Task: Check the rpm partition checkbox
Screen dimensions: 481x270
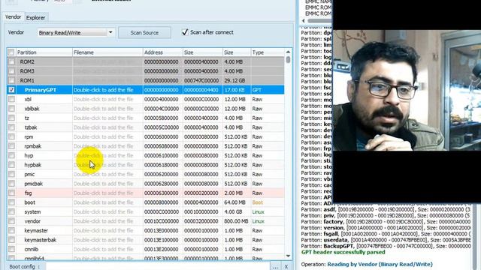Action: [x=11, y=136]
